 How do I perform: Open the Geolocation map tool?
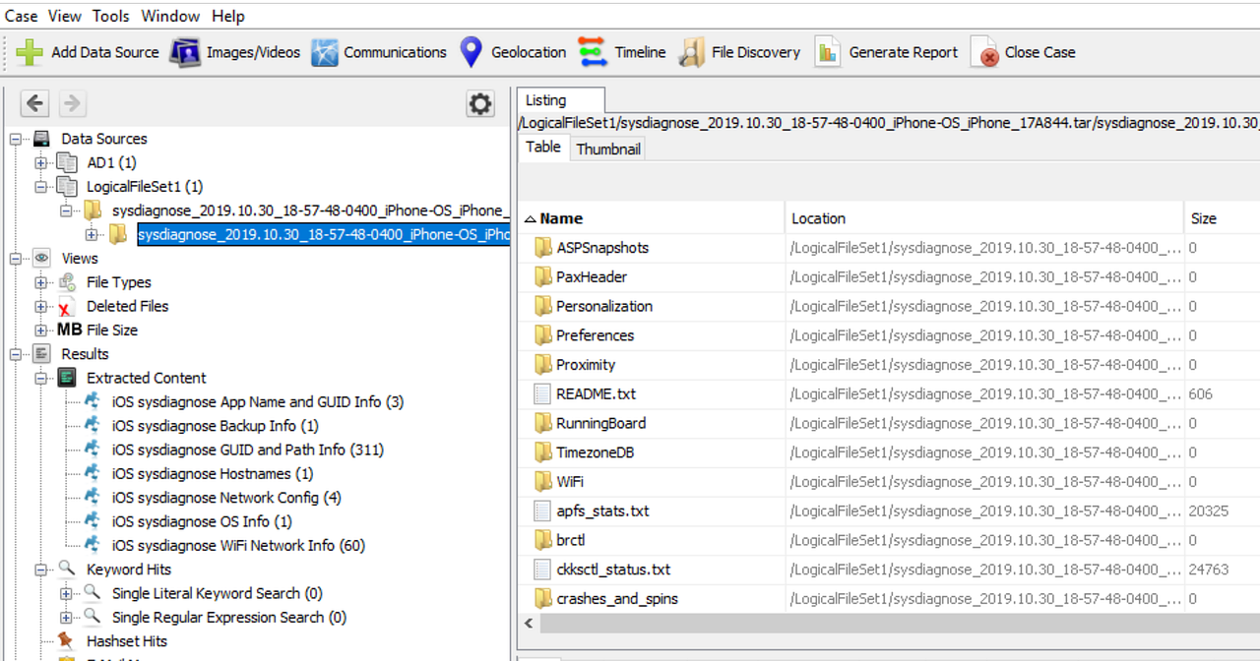click(513, 52)
